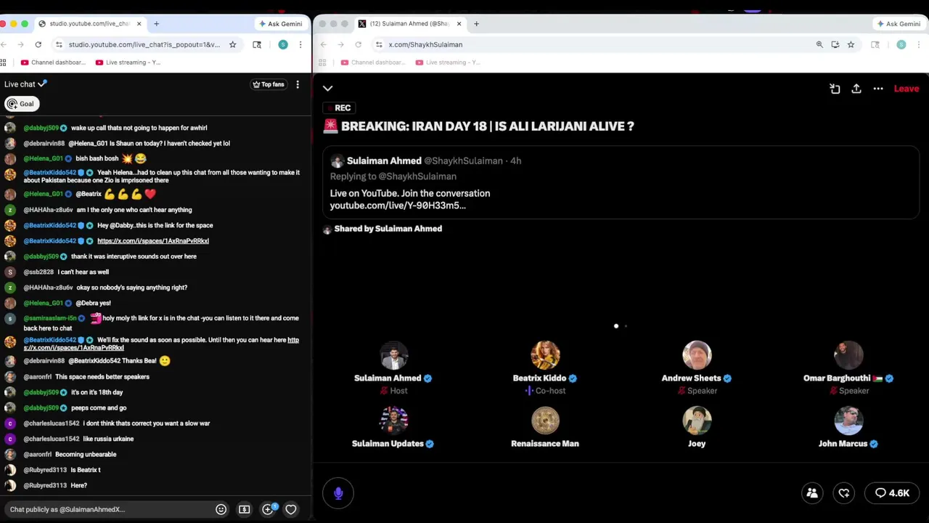Click the Super Chat dollar icon

pos(245,509)
